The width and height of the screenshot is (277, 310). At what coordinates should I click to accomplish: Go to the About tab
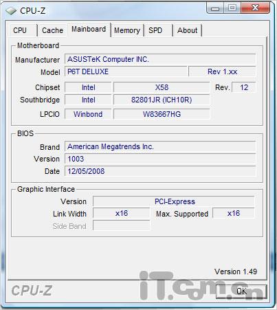tap(187, 30)
